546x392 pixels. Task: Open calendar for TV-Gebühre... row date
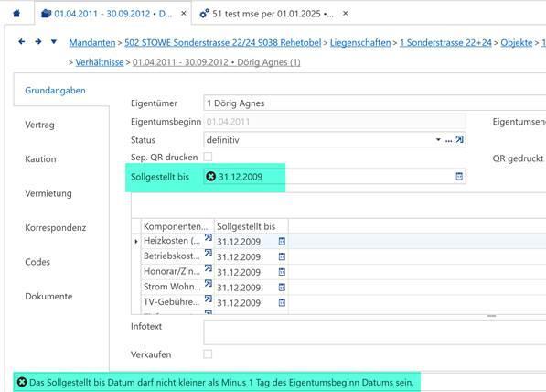coord(282,303)
